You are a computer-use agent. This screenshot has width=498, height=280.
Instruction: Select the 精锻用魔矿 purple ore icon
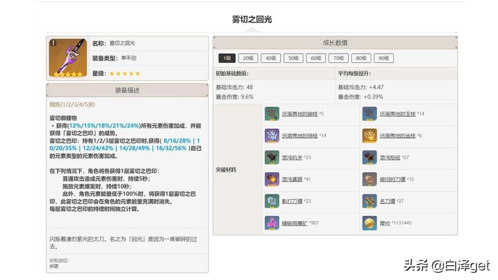coord(272,223)
